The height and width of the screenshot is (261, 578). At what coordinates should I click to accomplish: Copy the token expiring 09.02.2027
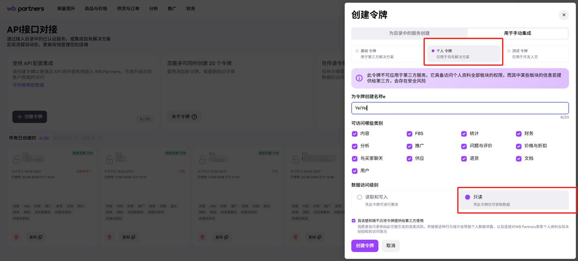[x=315, y=237]
